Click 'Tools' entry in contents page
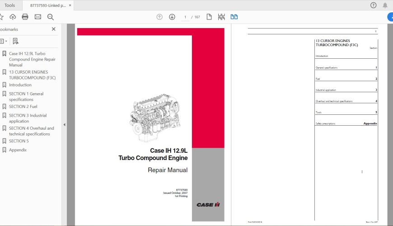The height and width of the screenshot is (226, 393). [318, 113]
